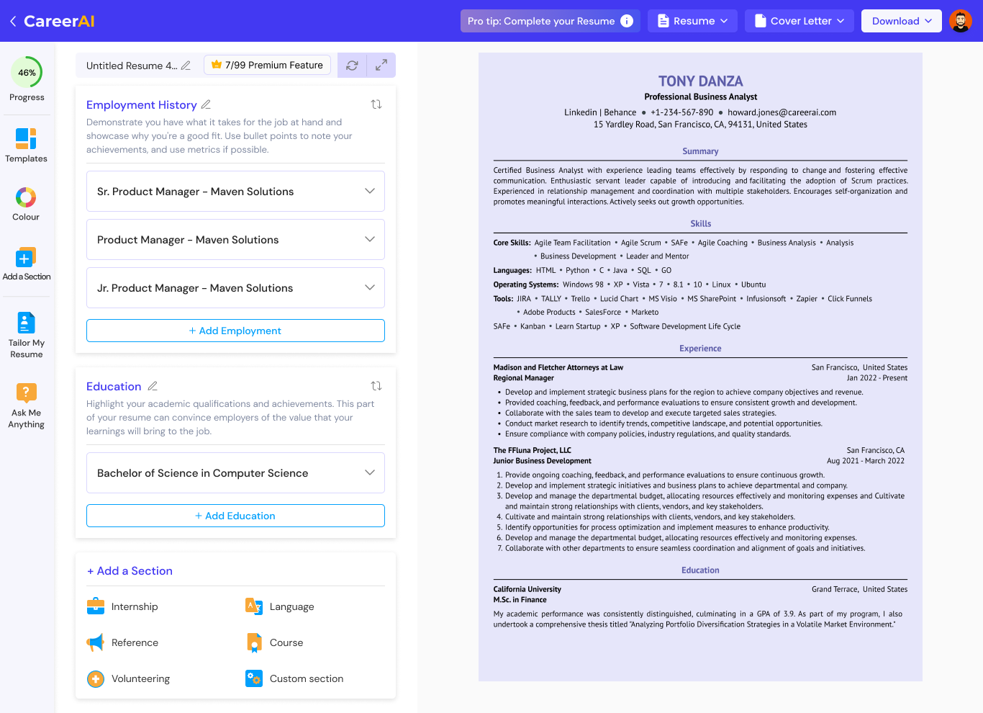
Task: Click the Add Employment button
Action: pyautogui.click(x=235, y=330)
